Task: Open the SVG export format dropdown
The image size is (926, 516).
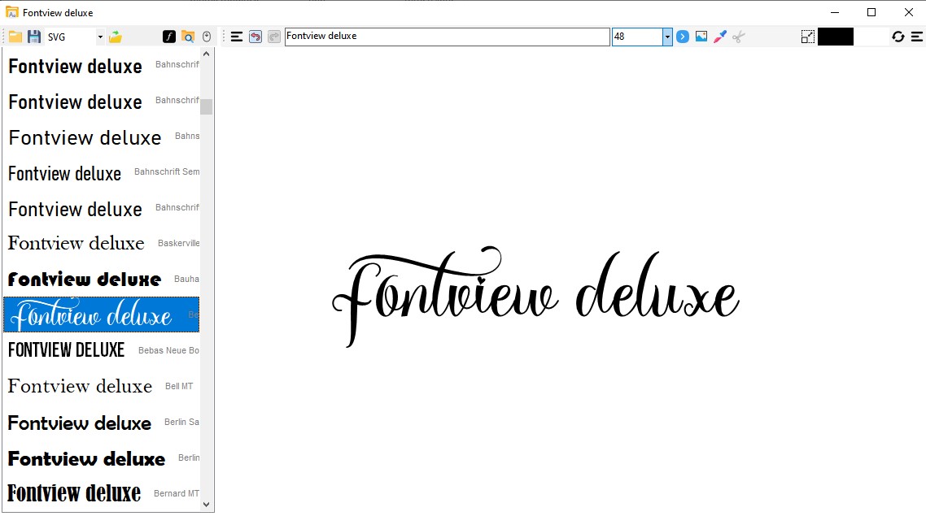Action: coord(99,36)
